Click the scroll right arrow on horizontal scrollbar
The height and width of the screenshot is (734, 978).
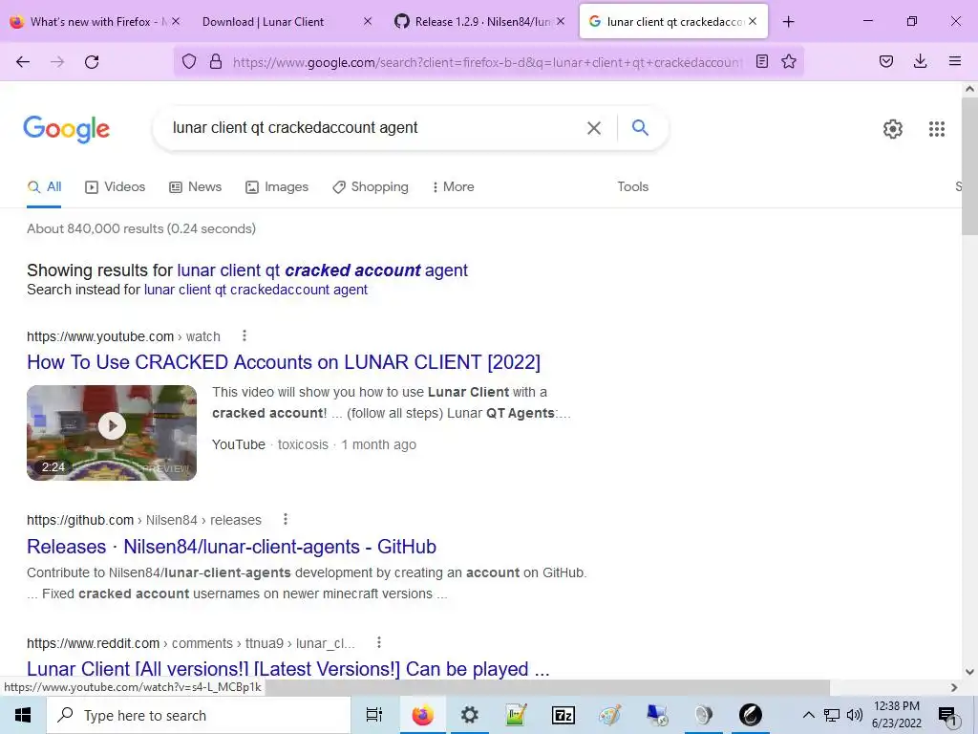pyautogui.click(x=954, y=687)
